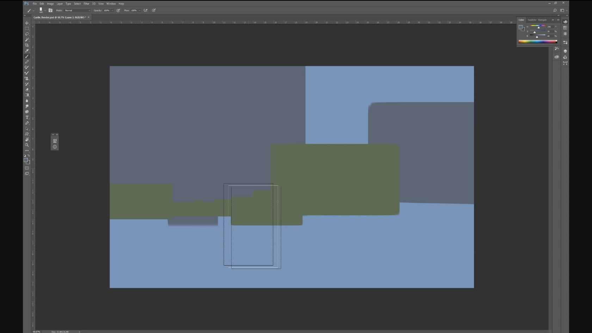Select the Gradient tool
The image size is (592, 333).
coord(27,95)
